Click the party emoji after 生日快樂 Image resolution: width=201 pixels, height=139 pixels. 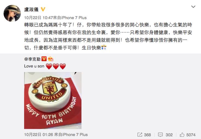[104, 47]
